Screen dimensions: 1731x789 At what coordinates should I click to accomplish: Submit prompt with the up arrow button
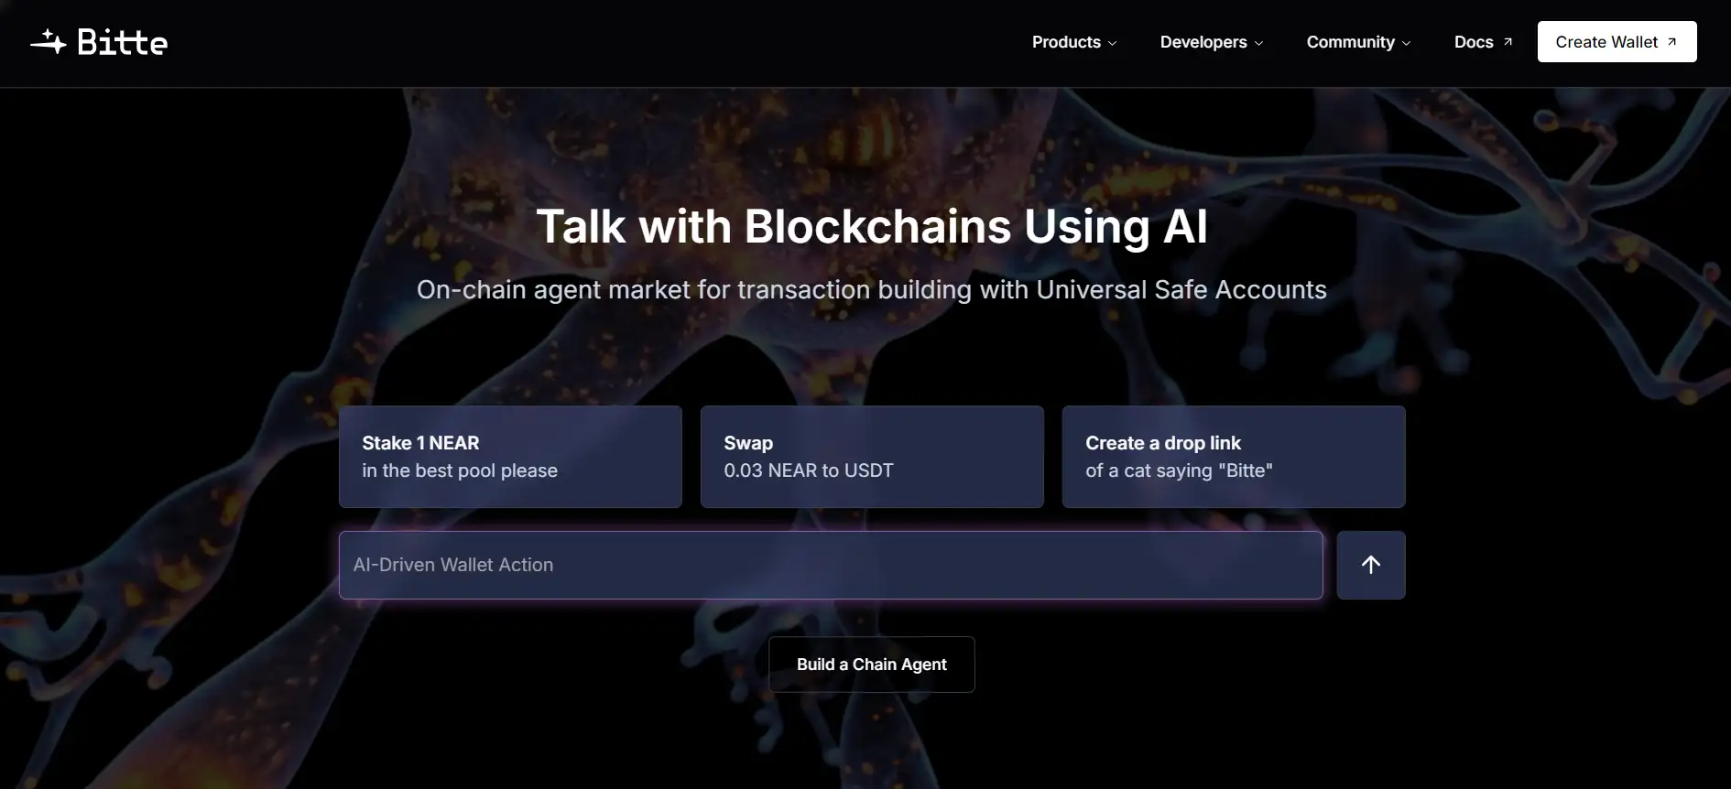click(1371, 565)
